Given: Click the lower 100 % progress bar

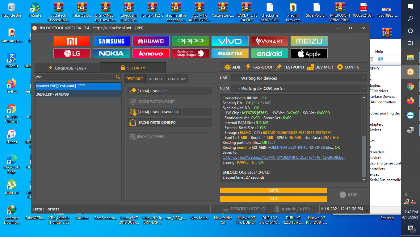Looking at the screenshot, I should [x=273, y=199].
